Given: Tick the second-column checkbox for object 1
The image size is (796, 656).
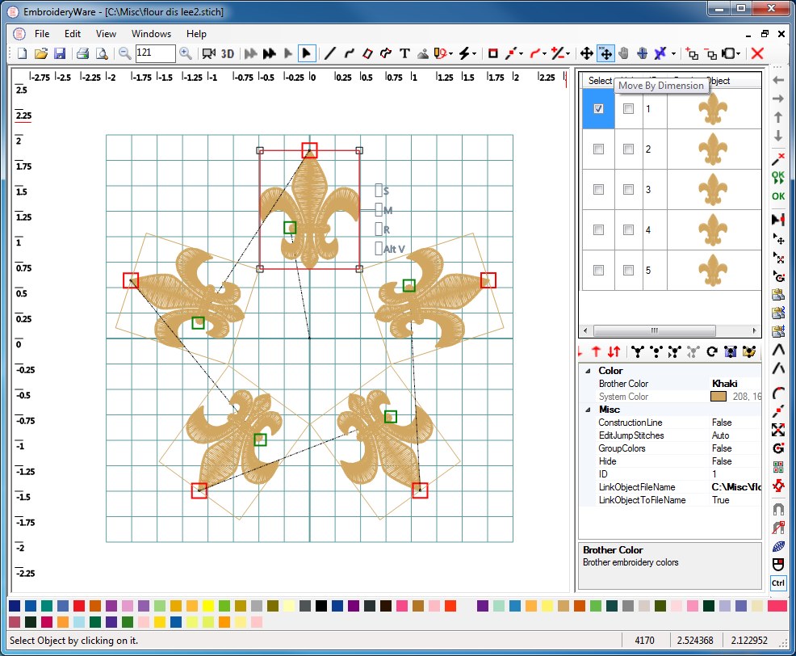Looking at the screenshot, I should tap(628, 109).
